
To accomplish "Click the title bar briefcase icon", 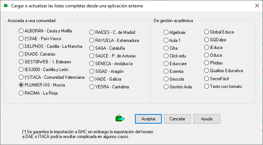I will (x=6, y=6).
